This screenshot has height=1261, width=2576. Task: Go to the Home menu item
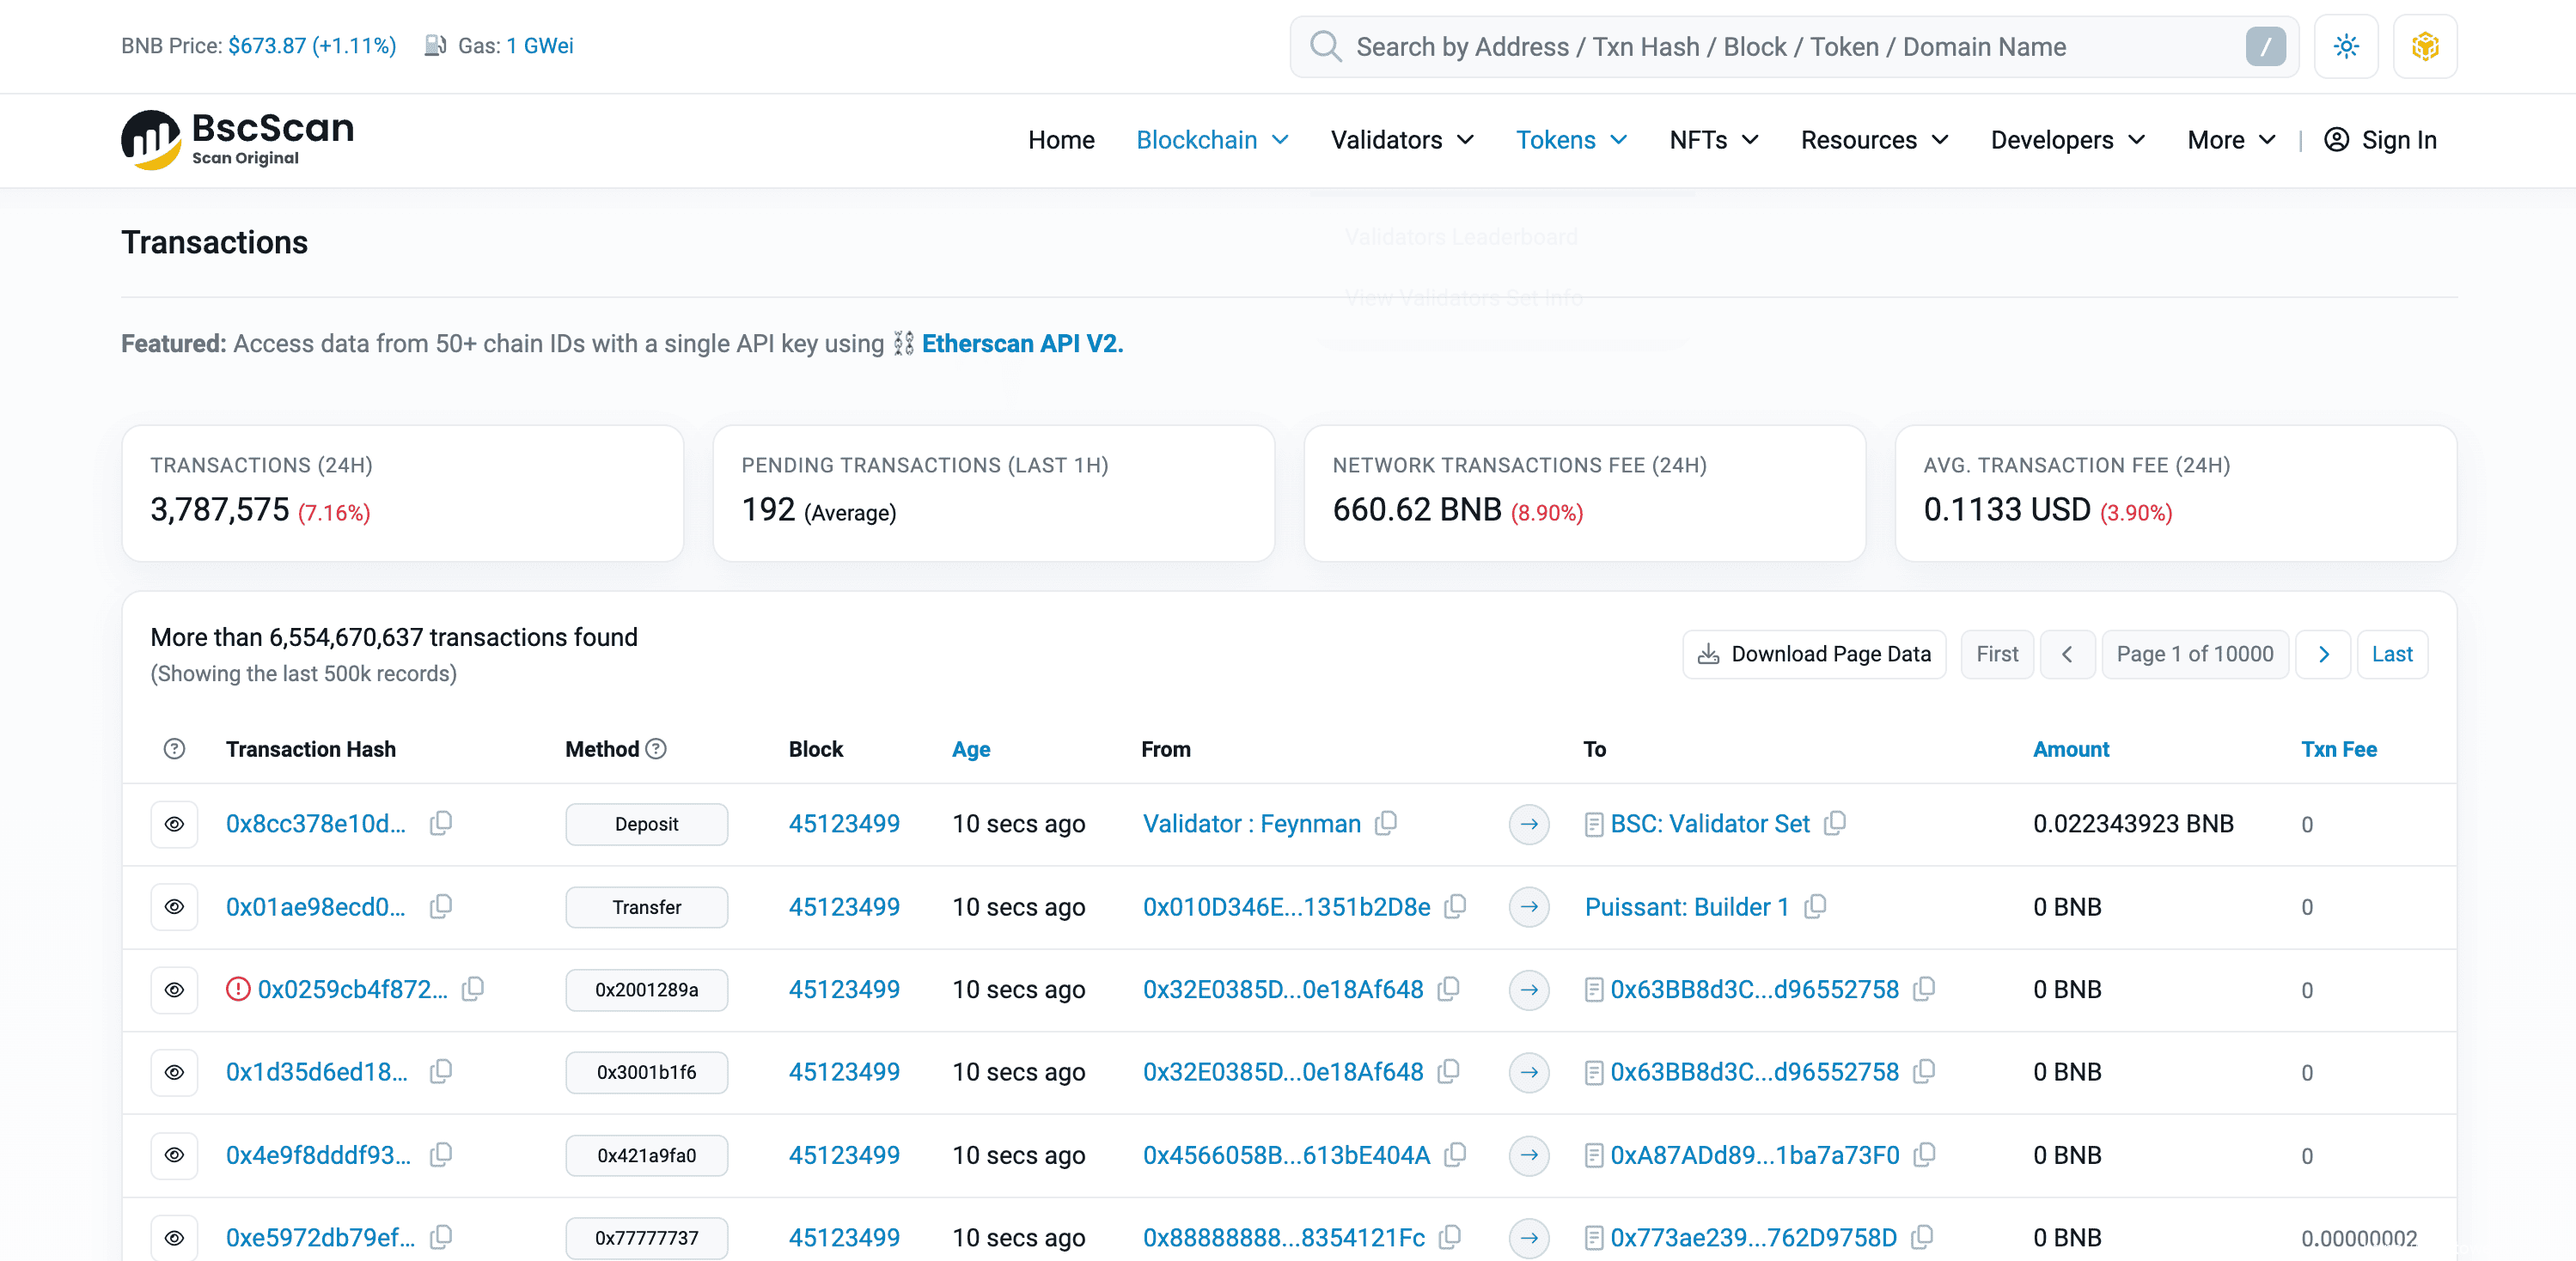point(1060,140)
